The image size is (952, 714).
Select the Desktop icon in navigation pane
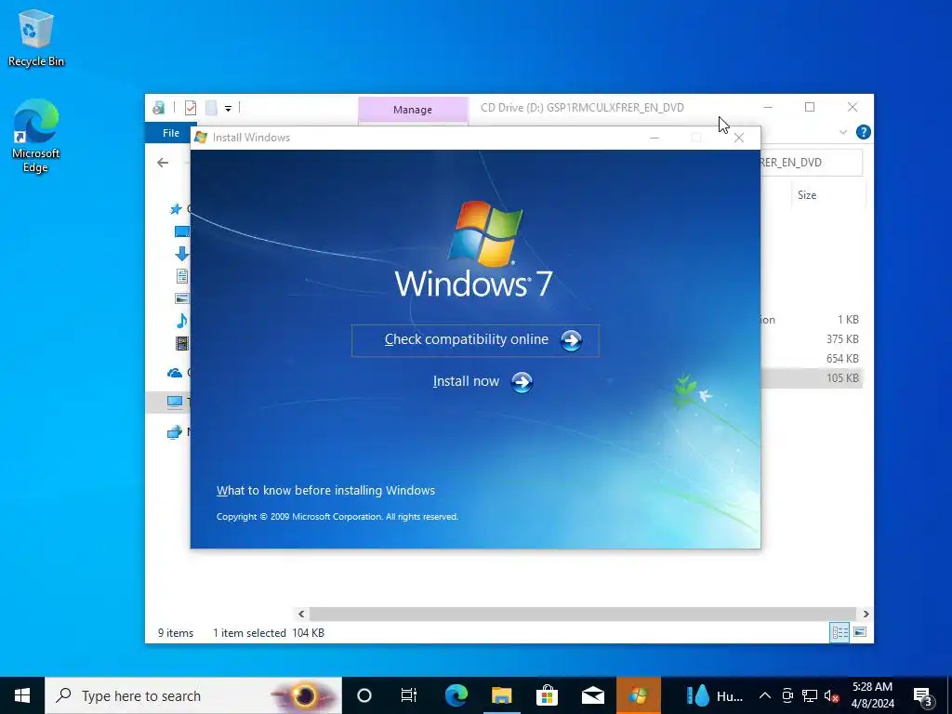181,231
